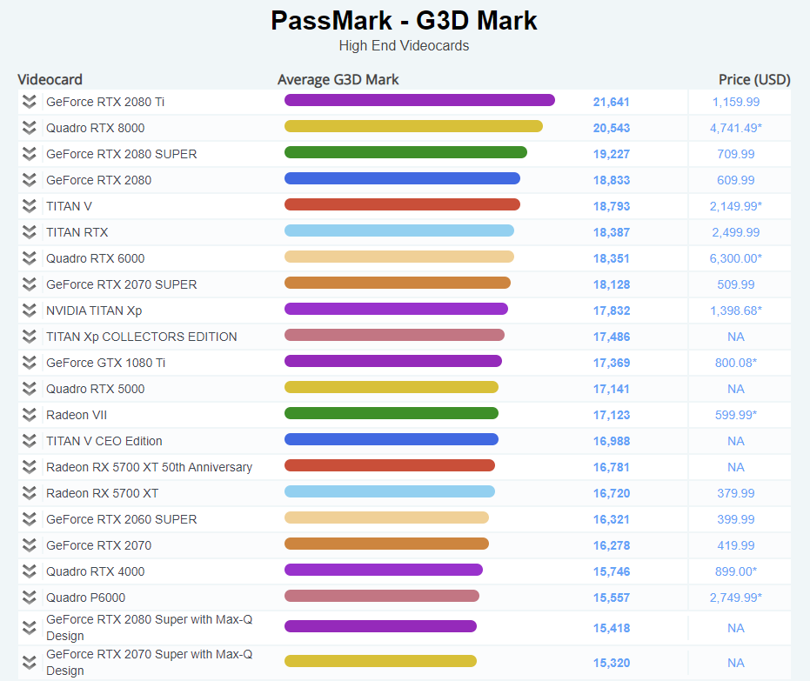Expand the plain Radeon RX 5700 XT chevron

click(30, 493)
